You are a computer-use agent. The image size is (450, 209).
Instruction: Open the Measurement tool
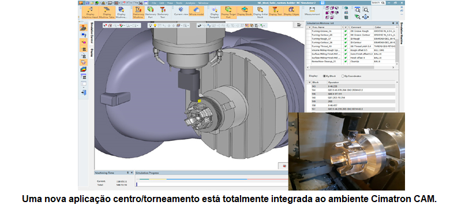click(x=312, y=12)
